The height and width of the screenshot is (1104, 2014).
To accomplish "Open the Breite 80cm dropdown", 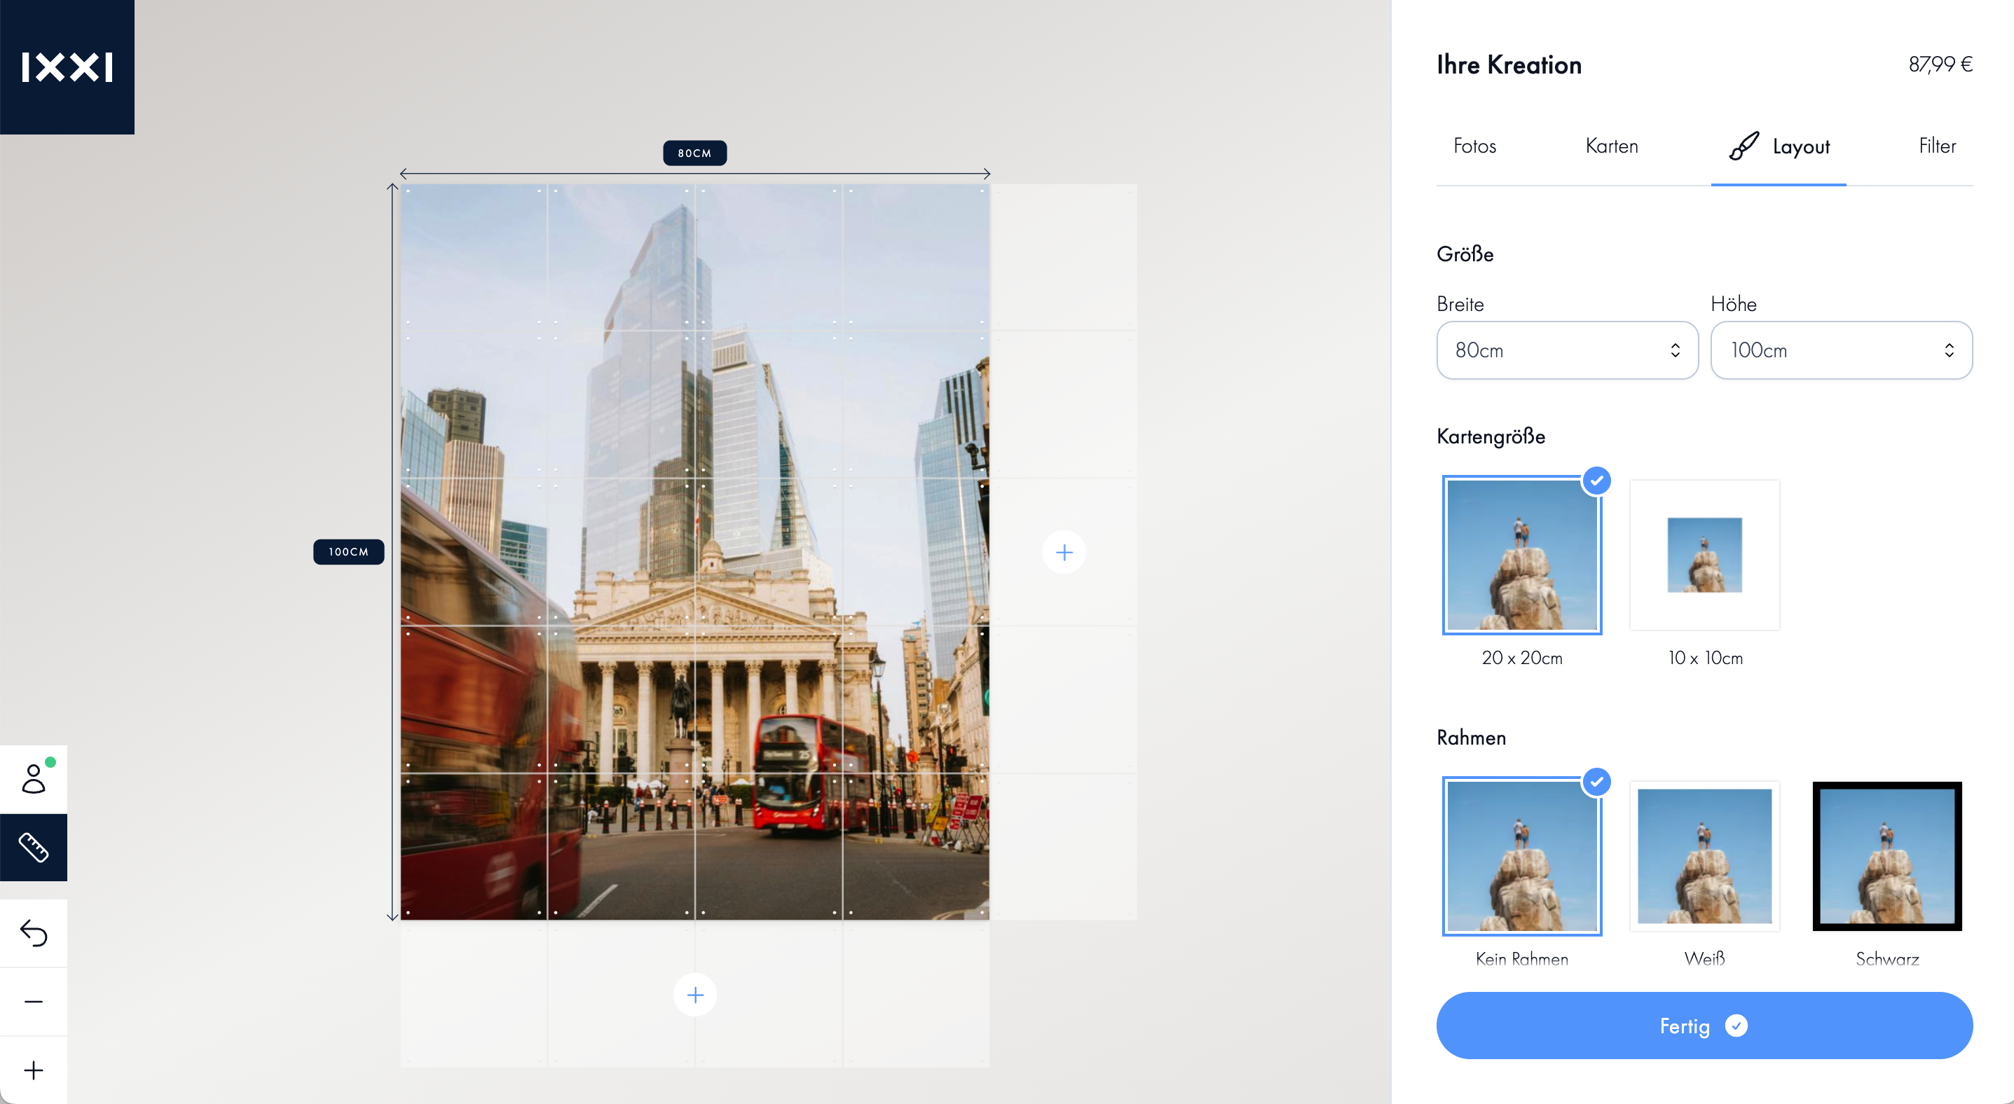I will coord(1567,350).
